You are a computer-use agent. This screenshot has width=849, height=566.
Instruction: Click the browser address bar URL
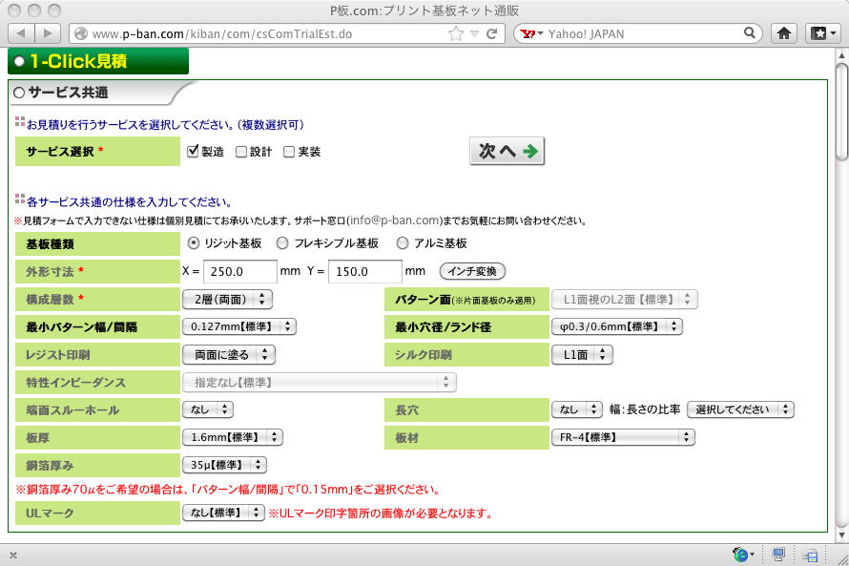tap(222, 34)
